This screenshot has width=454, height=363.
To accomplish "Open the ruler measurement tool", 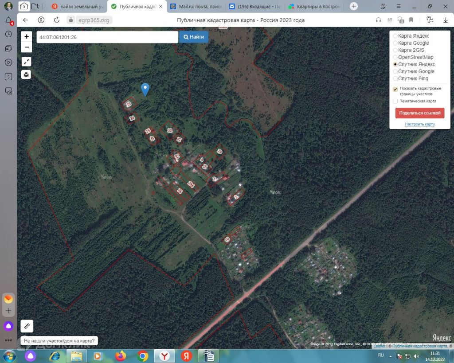I will pyautogui.click(x=27, y=326).
